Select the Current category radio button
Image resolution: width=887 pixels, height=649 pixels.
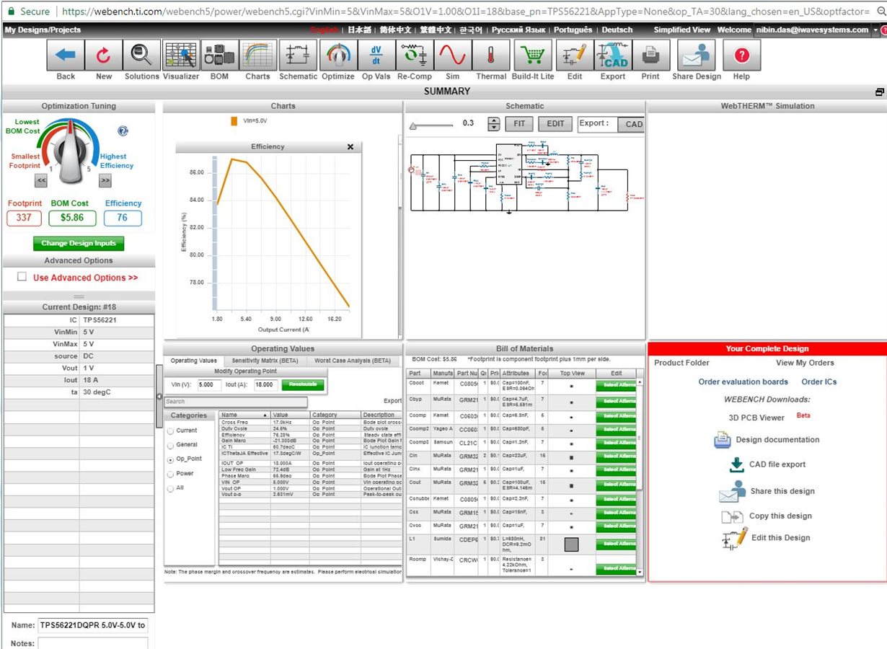point(170,431)
